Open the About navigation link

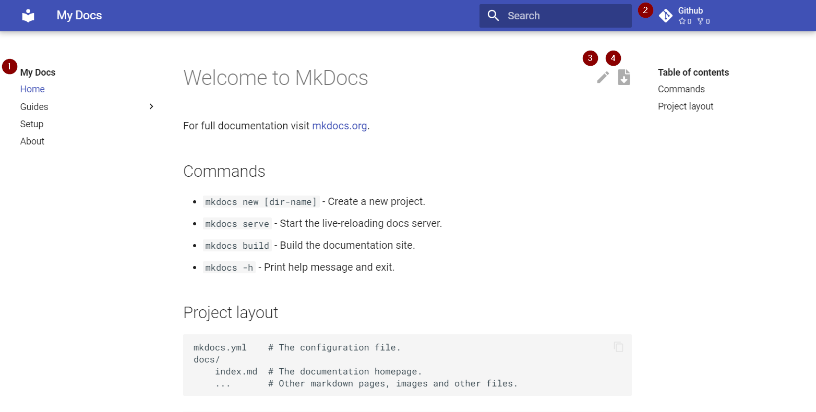[x=32, y=141]
